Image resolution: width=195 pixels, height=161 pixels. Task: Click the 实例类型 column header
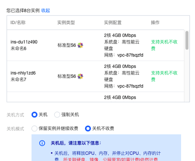click(66, 23)
